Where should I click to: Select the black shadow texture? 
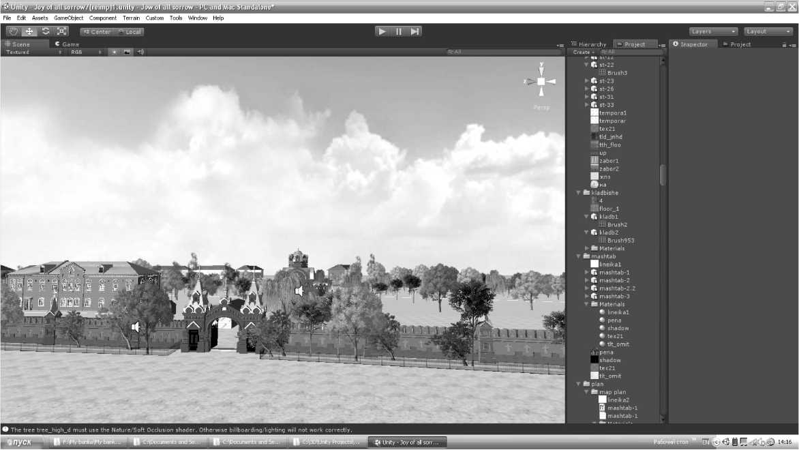(606, 360)
